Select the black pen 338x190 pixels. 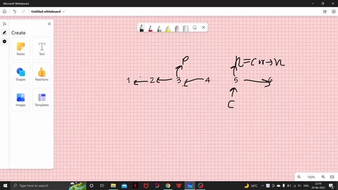142,28
